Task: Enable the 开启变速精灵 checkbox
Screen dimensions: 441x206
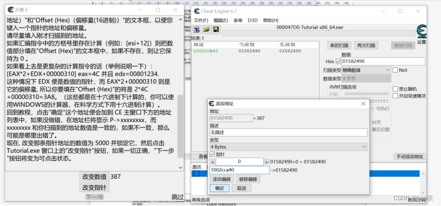Action: point(395,96)
